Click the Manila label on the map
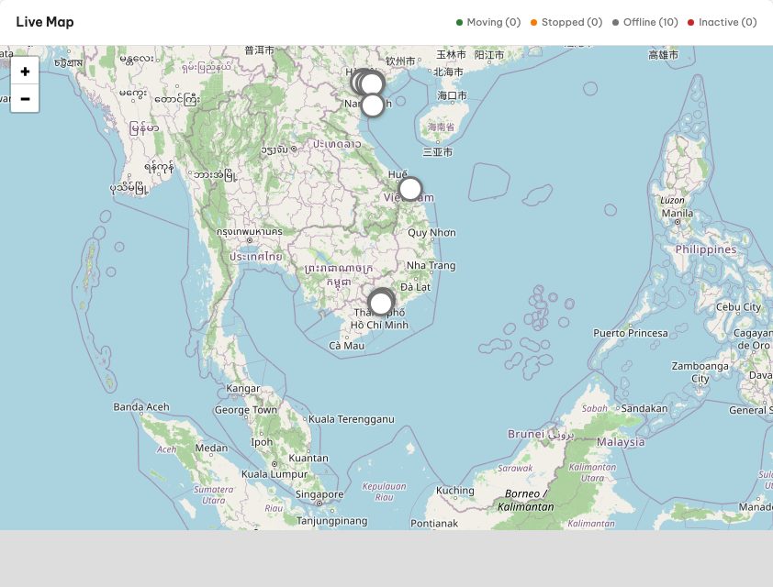 (678, 213)
